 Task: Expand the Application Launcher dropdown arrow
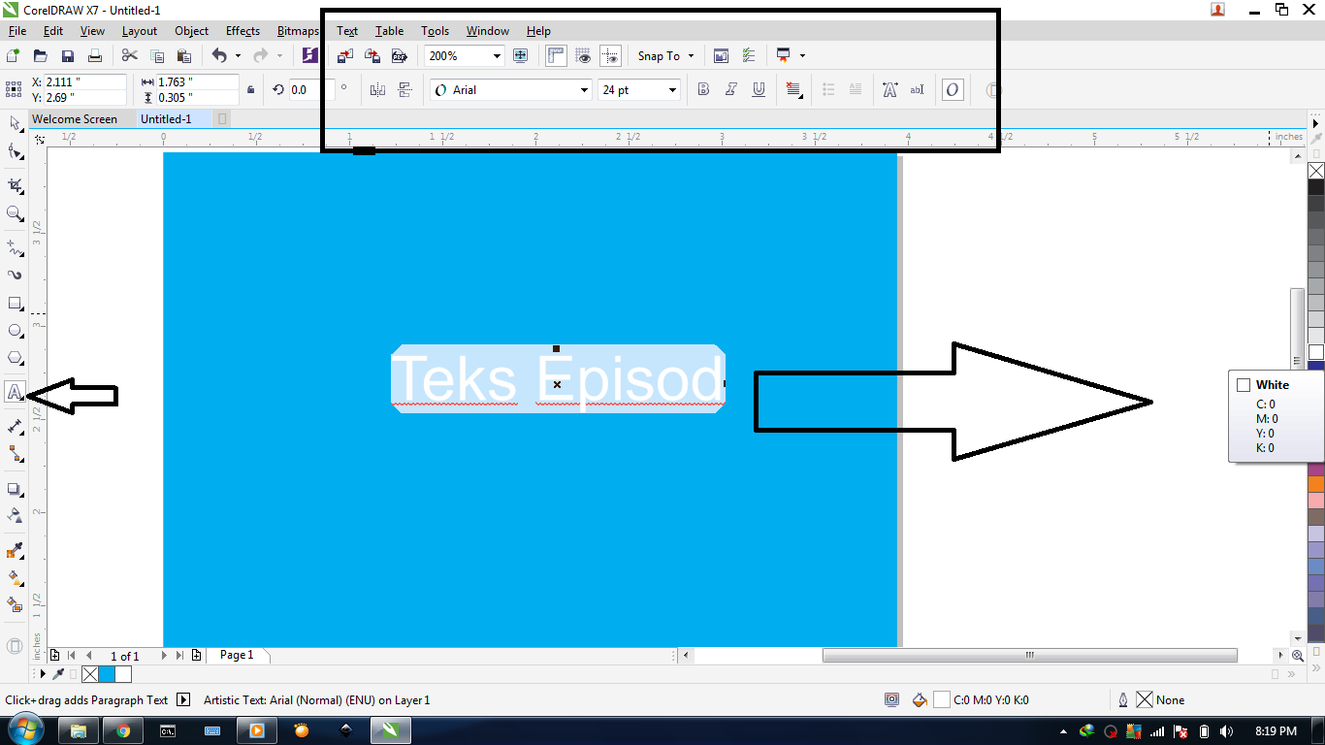802,56
